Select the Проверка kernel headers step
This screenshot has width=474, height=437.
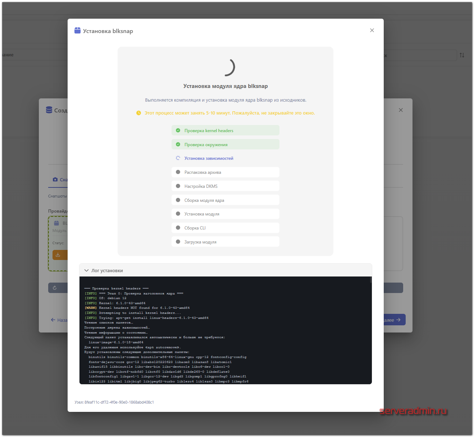point(225,130)
